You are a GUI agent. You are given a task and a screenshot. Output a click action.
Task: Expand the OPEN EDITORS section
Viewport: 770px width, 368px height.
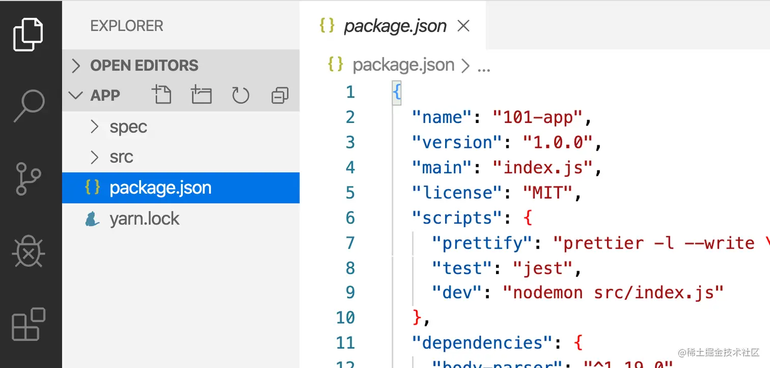coord(144,65)
